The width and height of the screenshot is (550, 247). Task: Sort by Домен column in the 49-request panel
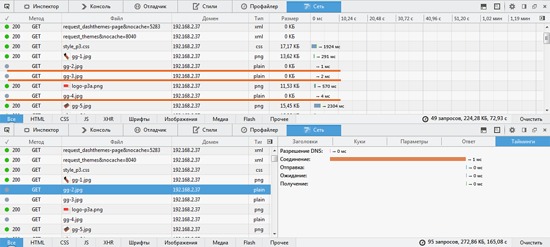(210, 18)
